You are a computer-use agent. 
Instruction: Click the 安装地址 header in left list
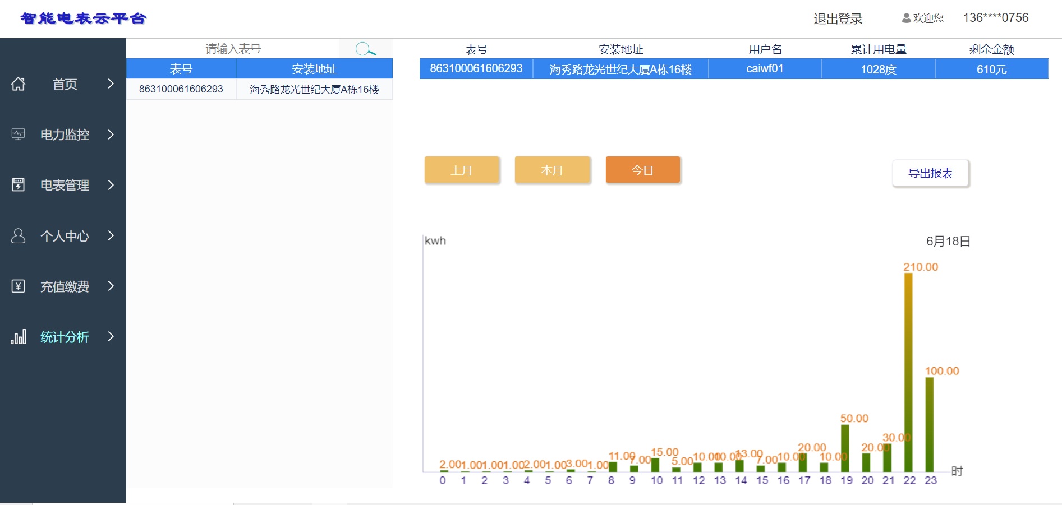click(314, 69)
